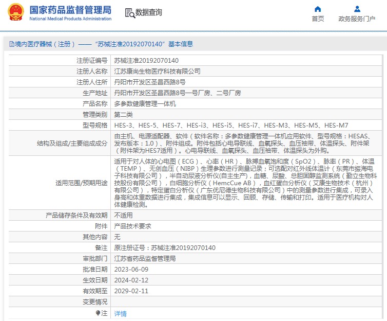Open the 政务服务门户 navigation label
The height and width of the screenshot is (321, 387).
coord(357,19)
